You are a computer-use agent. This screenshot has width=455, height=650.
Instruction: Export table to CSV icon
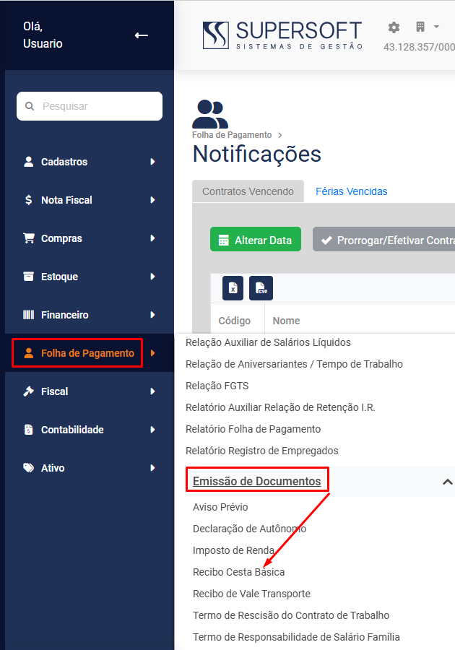pos(261,288)
